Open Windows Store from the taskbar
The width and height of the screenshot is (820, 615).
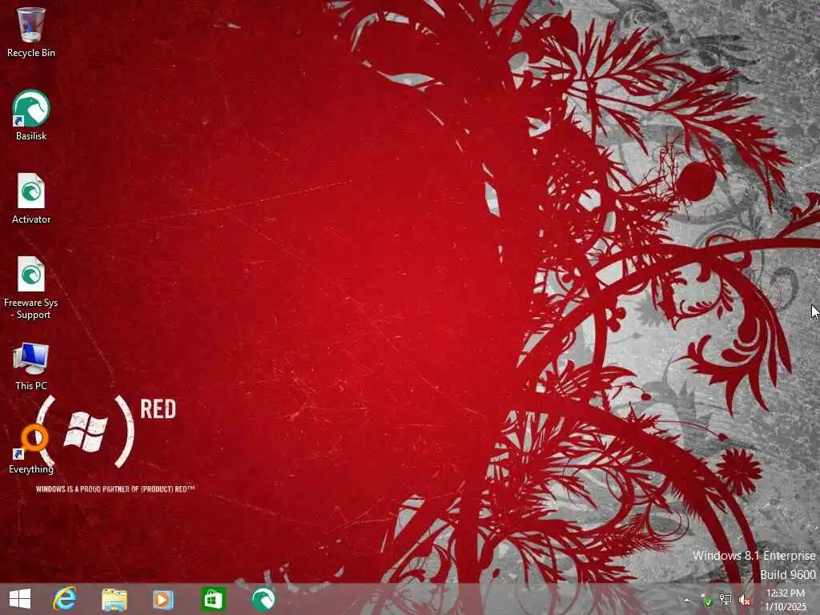pyautogui.click(x=213, y=599)
